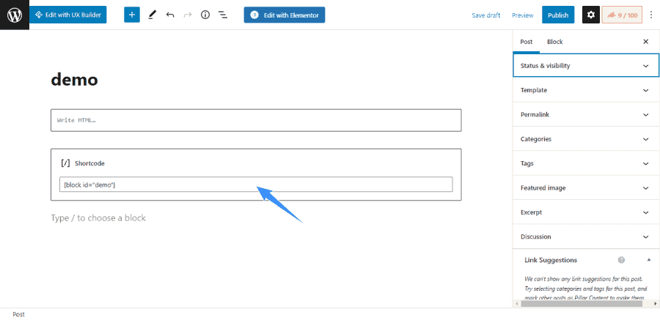Click Save draft link

click(485, 15)
